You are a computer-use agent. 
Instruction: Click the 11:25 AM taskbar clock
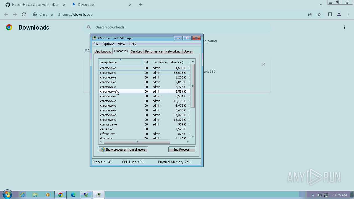(340, 195)
